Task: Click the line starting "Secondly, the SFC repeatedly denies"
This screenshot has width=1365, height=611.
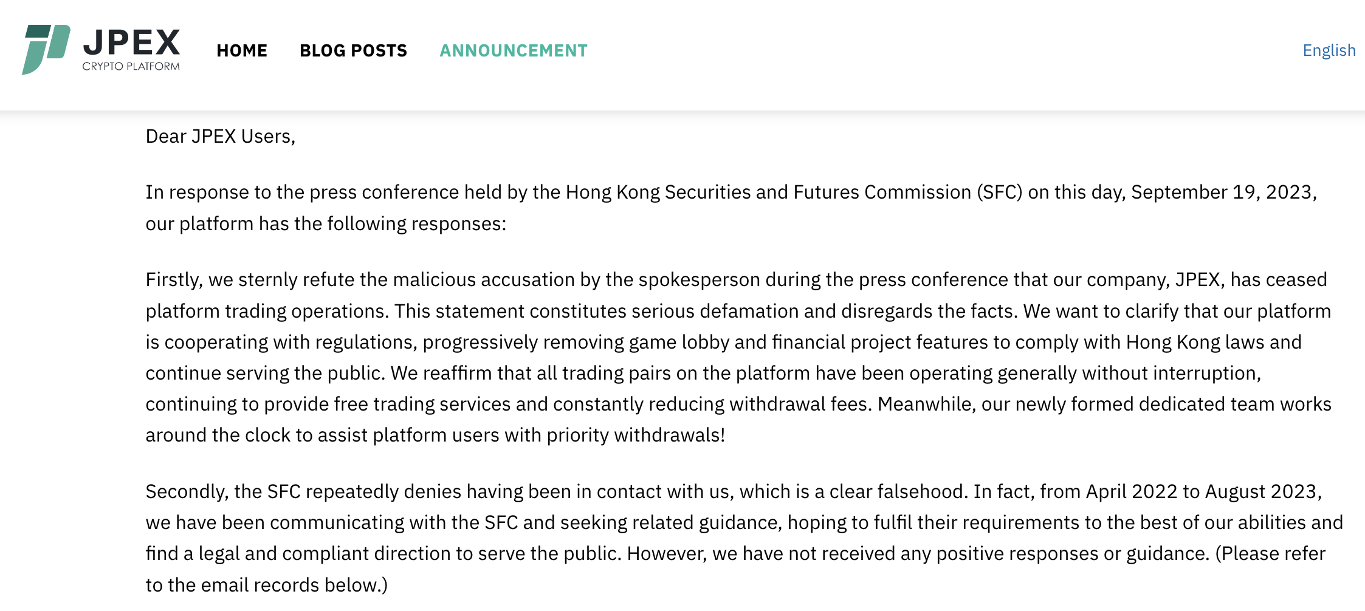Action: [x=734, y=492]
